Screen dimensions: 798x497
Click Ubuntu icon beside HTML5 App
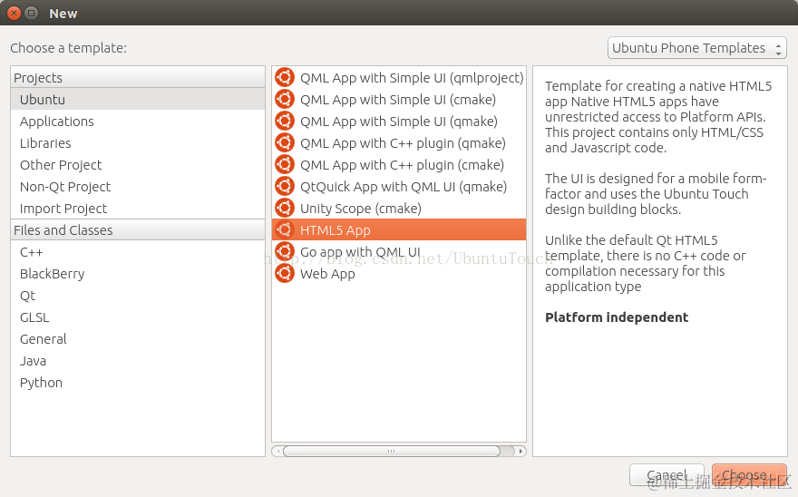285,230
